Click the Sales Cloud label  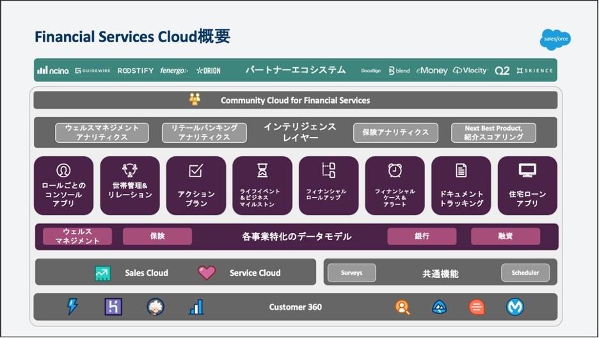147,273
